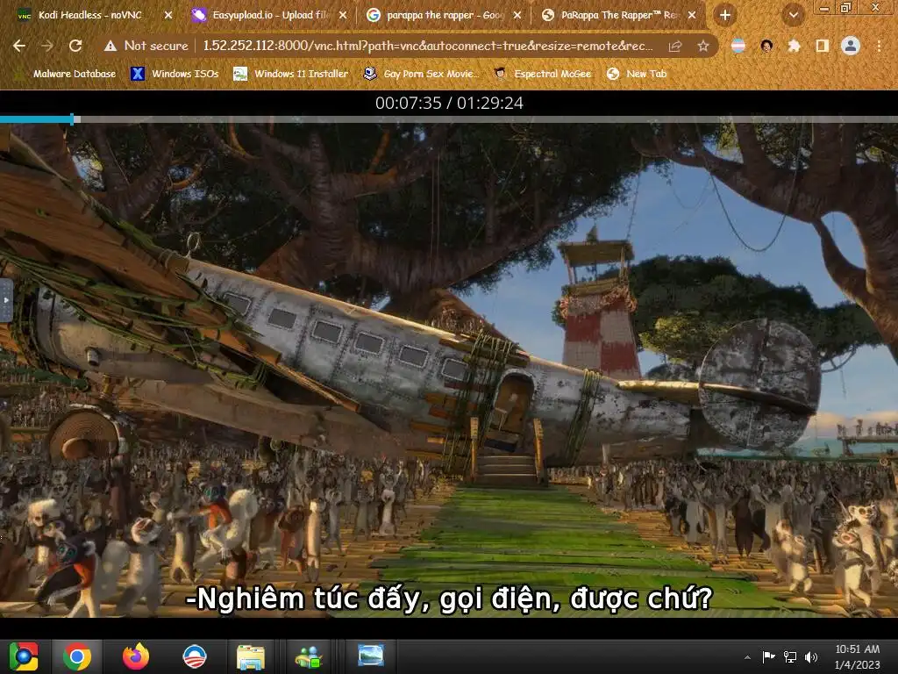Close the Easyupload.io tab

pos(343,15)
